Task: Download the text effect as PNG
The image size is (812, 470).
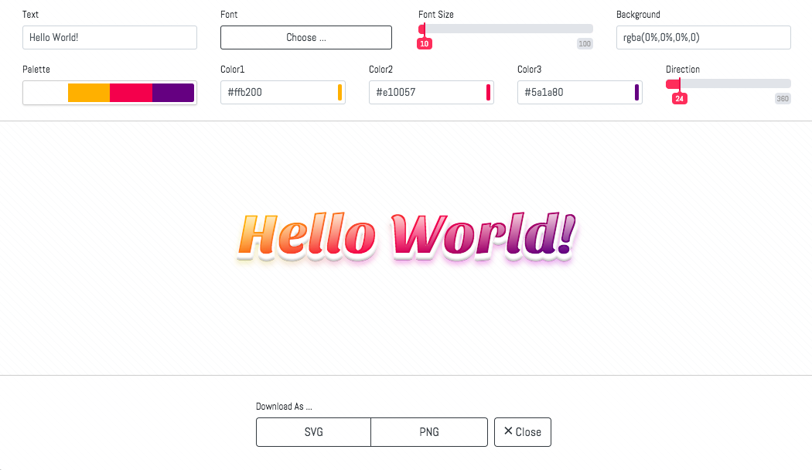Action: pyautogui.click(x=429, y=432)
